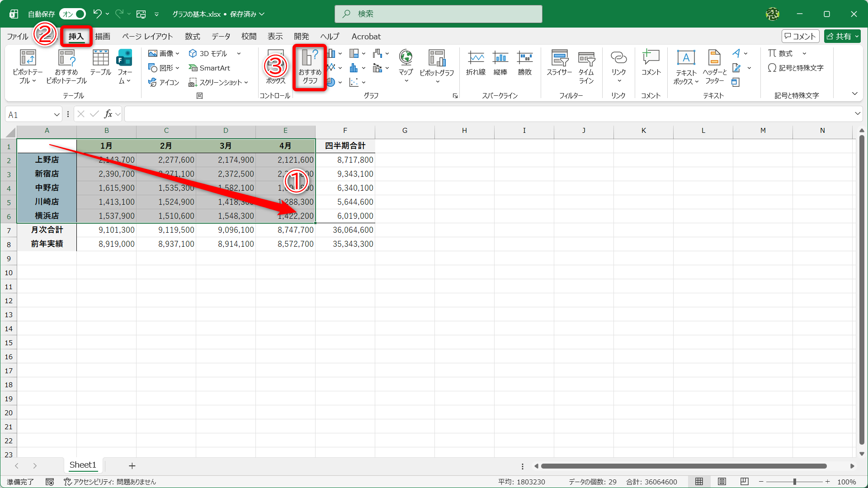Switch to Page Layout view in status bar
The width and height of the screenshot is (868, 488).
click(x=722, y=482)
